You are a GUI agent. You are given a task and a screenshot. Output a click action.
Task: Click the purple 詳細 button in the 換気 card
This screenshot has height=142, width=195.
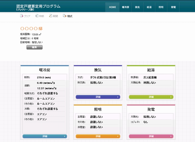tap(98, 97)
